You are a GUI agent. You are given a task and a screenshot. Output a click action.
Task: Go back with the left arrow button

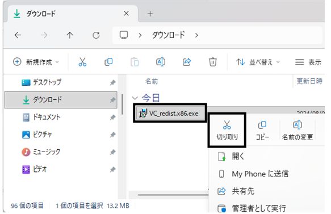point(18,35)
